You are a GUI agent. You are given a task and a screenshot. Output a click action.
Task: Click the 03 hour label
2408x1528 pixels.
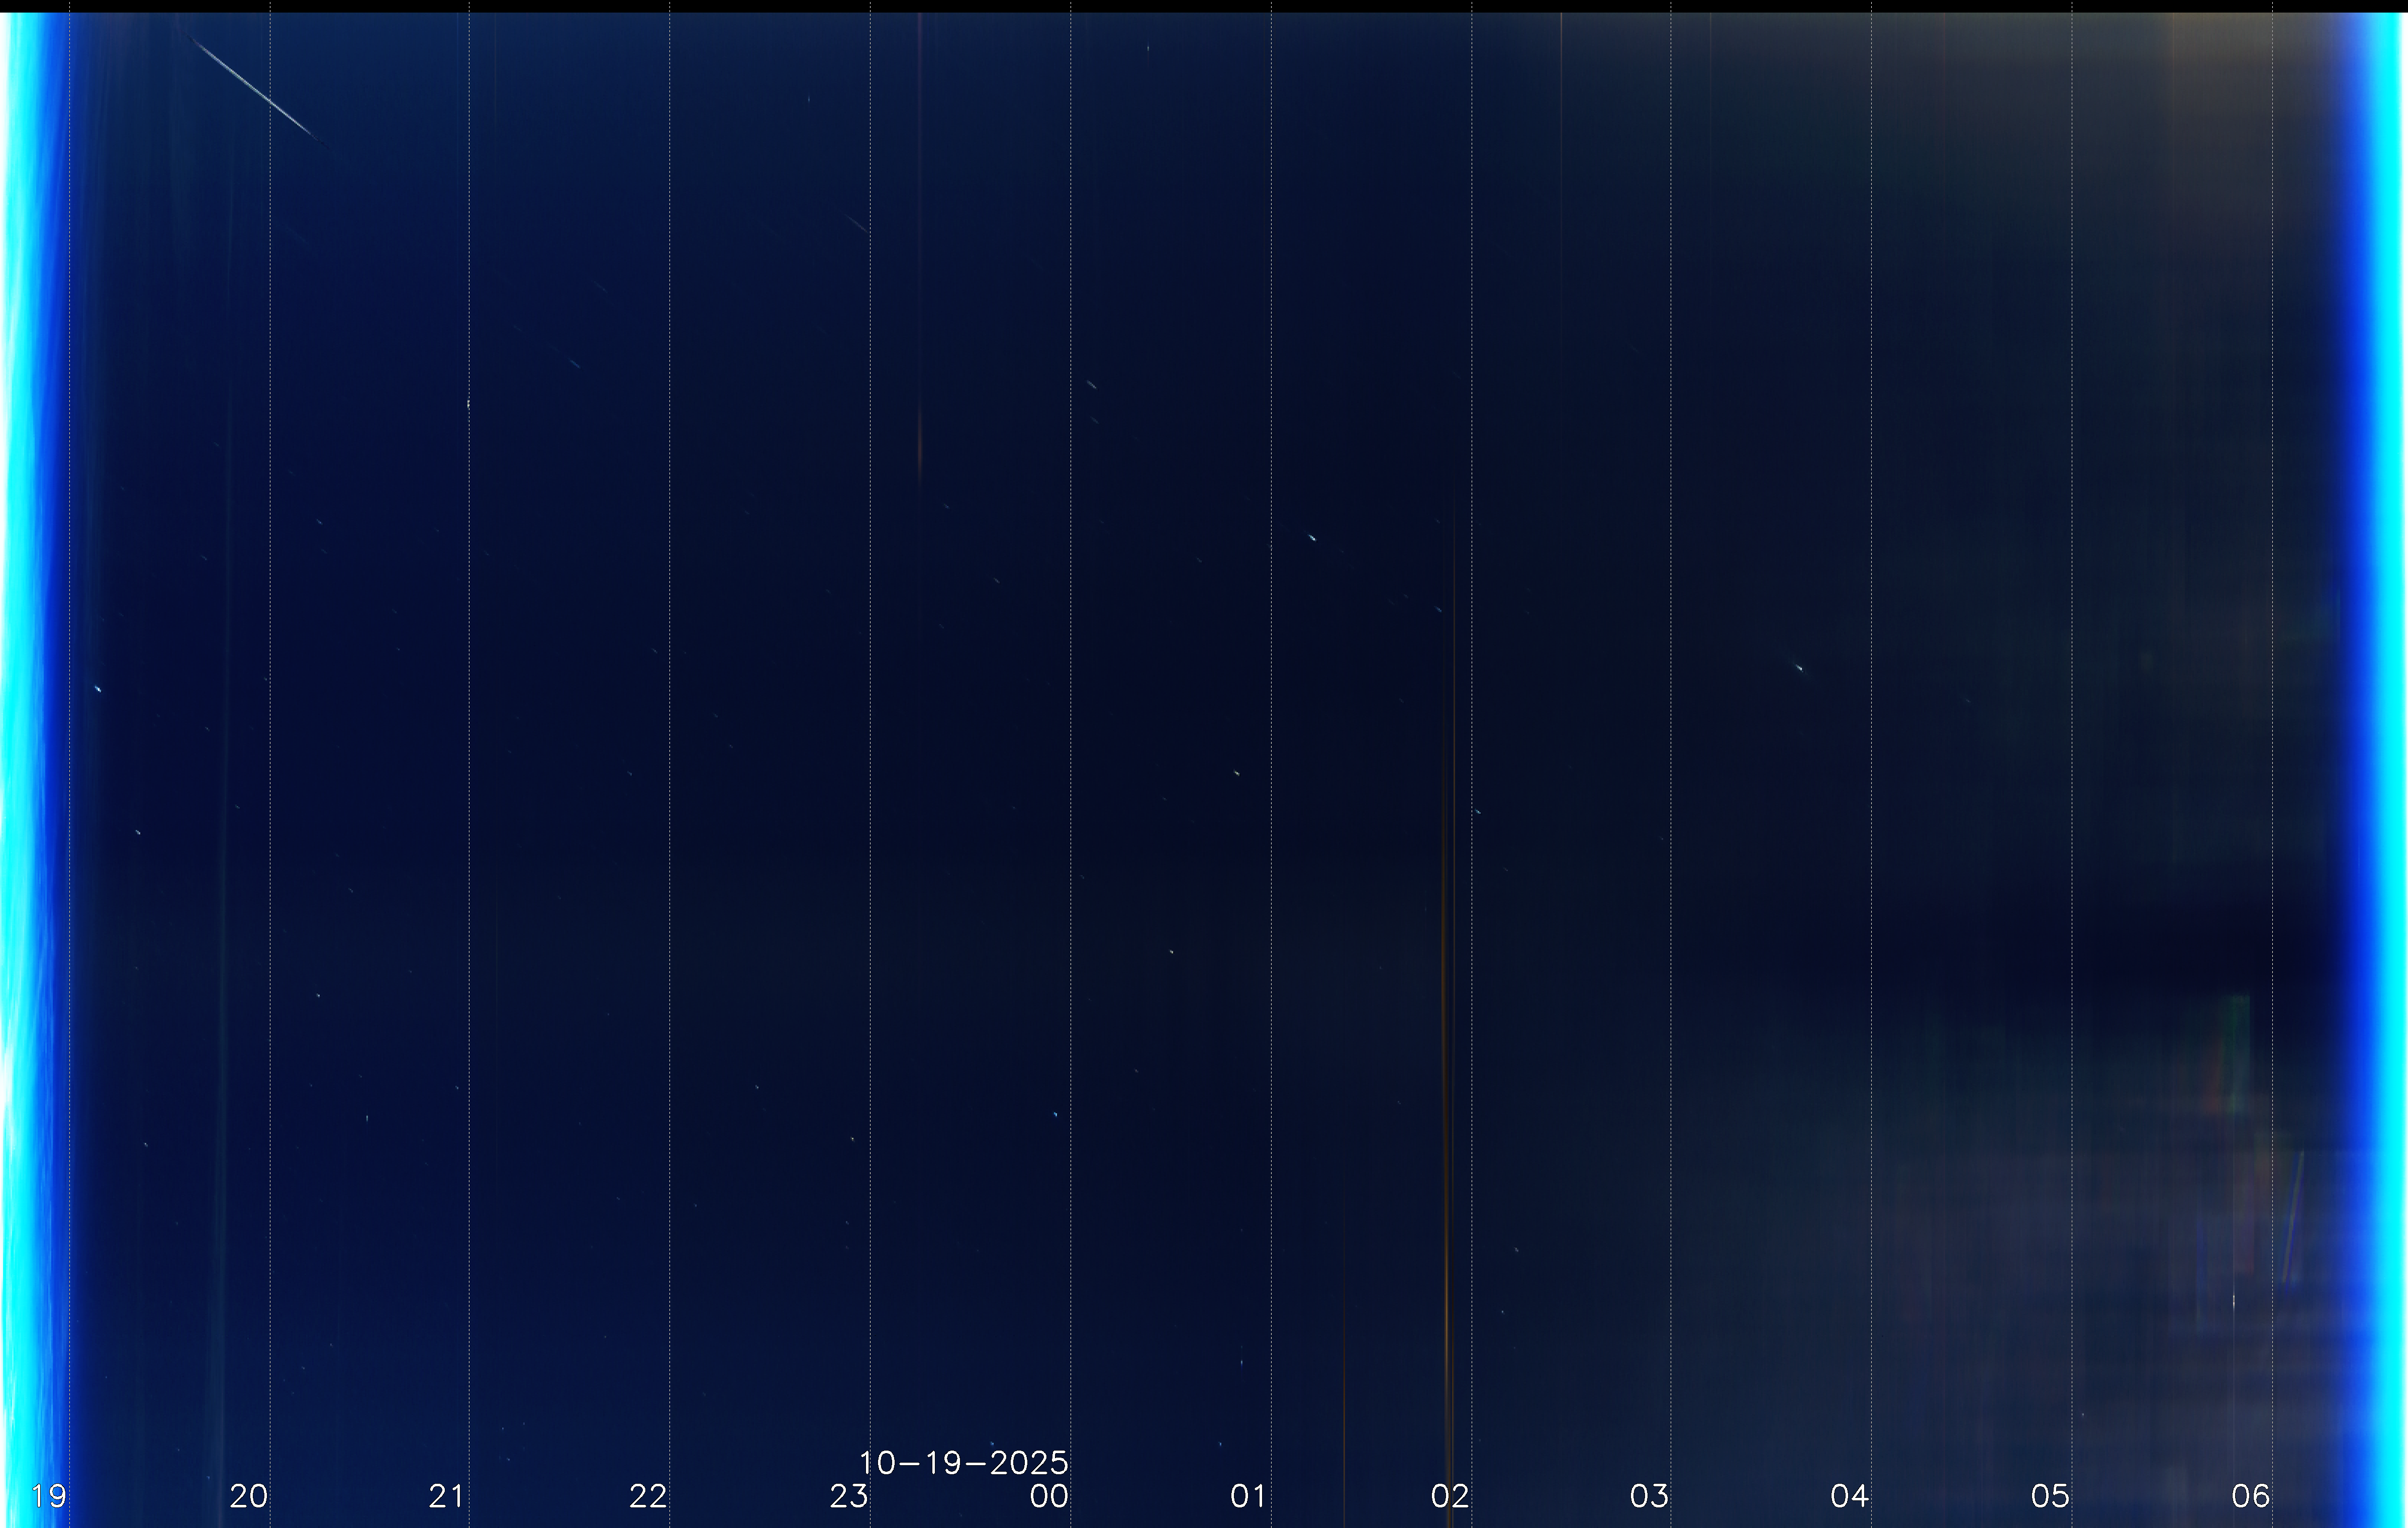click(1649, 1496)
